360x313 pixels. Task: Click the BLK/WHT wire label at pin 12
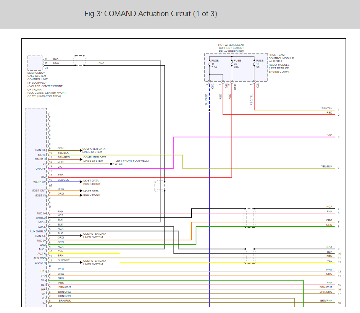click(x=63, y=260)
